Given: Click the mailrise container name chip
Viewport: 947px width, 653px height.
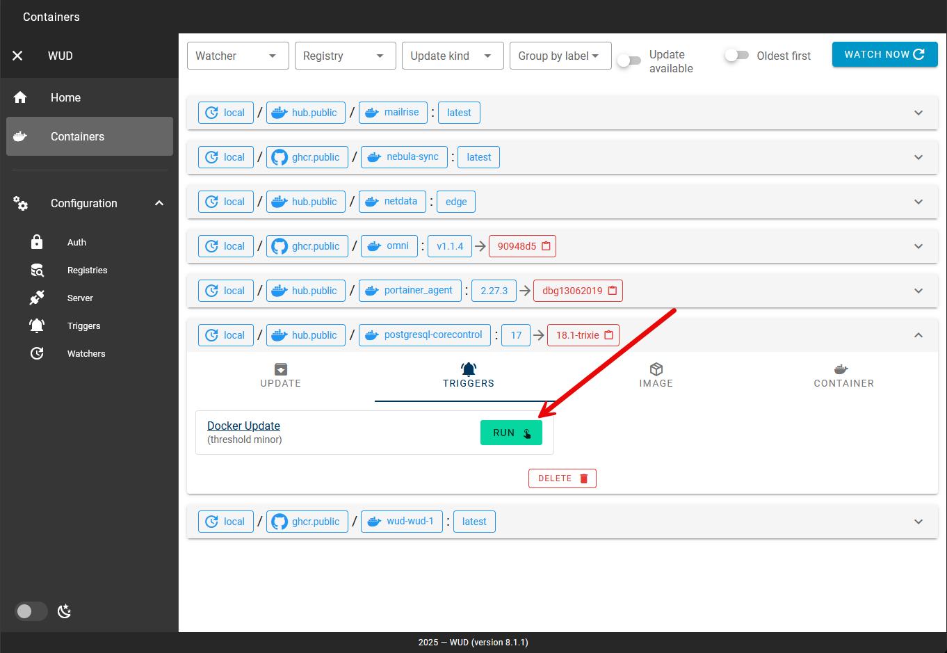Looking at the screenshot, I should (393, 113).
